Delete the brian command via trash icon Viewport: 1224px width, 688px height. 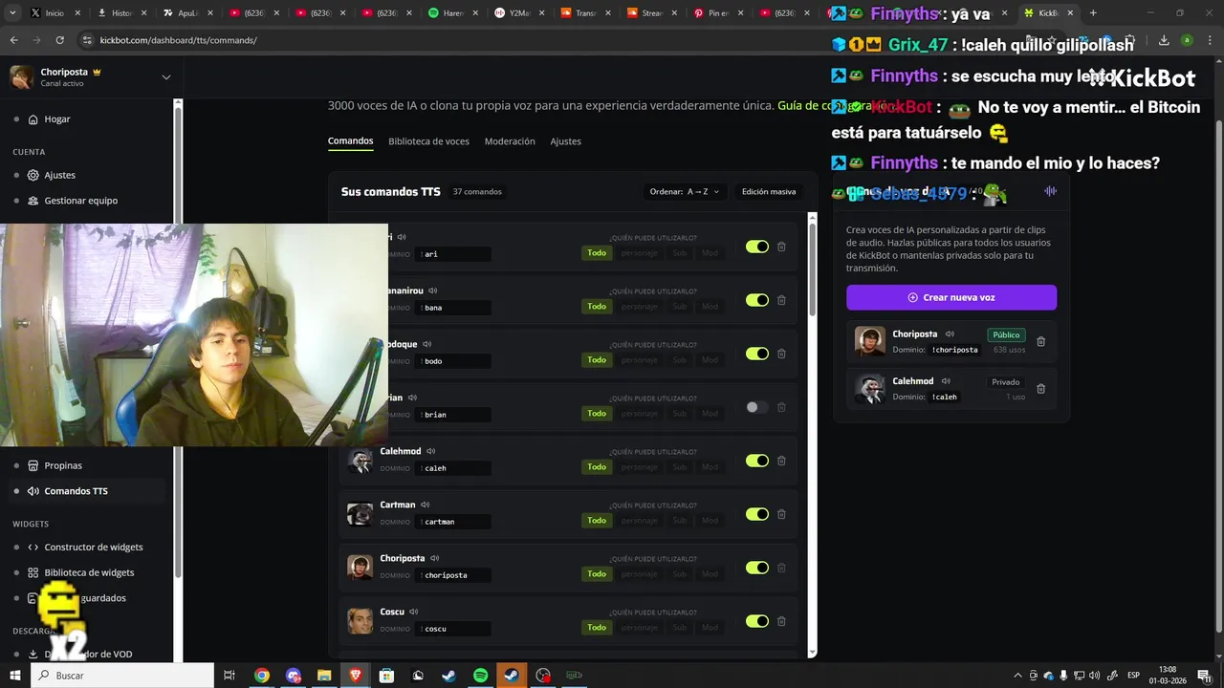(x=781, y=407)
